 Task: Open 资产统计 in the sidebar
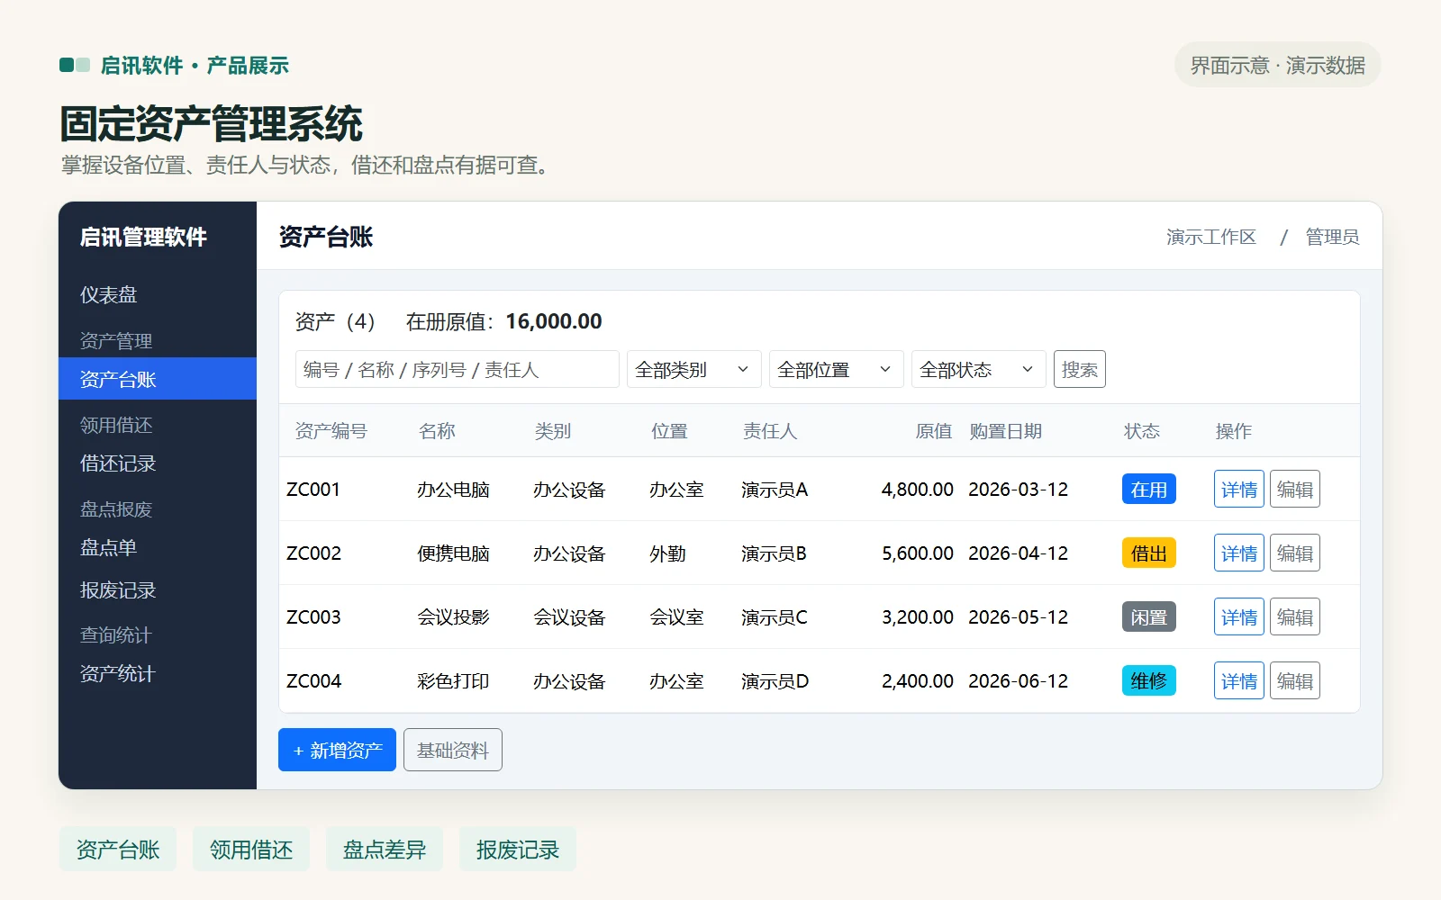coord(158,673)
